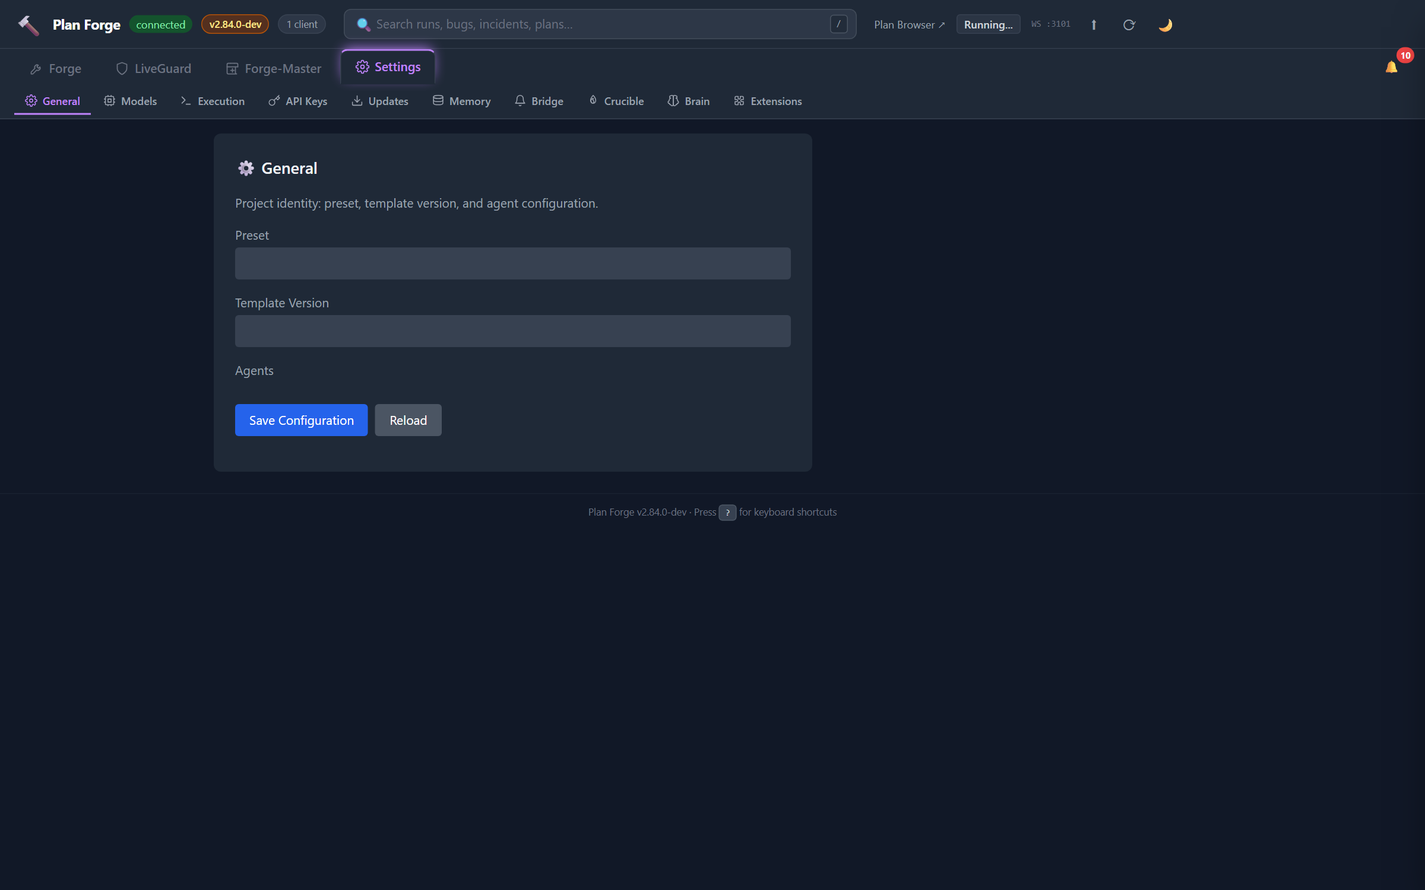The image size is (1425, 890).
Task: Click the Project identity description text
Action: point(416,204)
